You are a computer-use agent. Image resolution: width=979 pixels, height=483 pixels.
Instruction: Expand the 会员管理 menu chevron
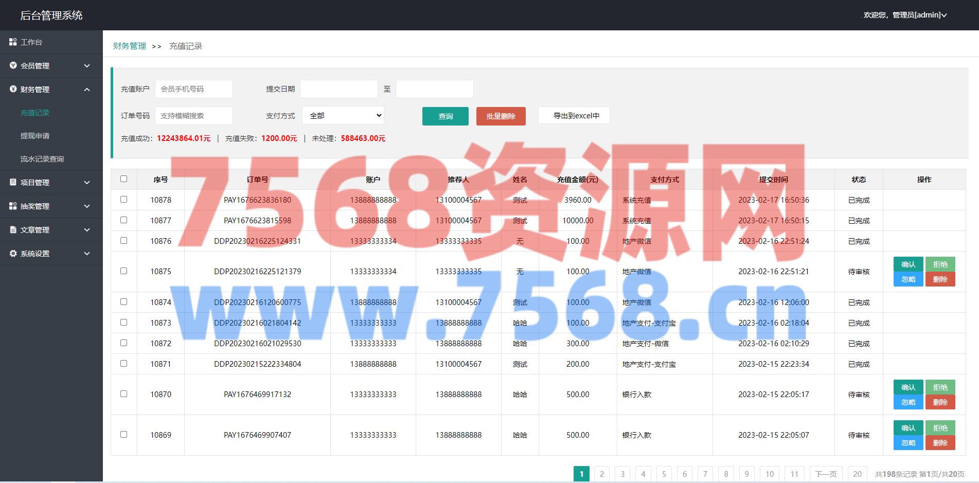[87, 66]
